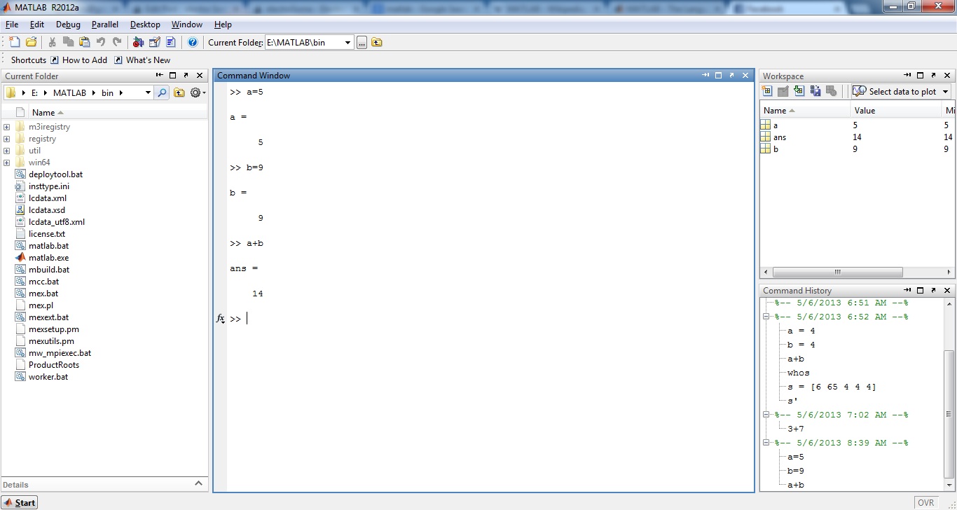The width and height of the screenshot is (957, 510).
Task: Click Browse for folder ellipsis button
Action: [x=362, y=42]
